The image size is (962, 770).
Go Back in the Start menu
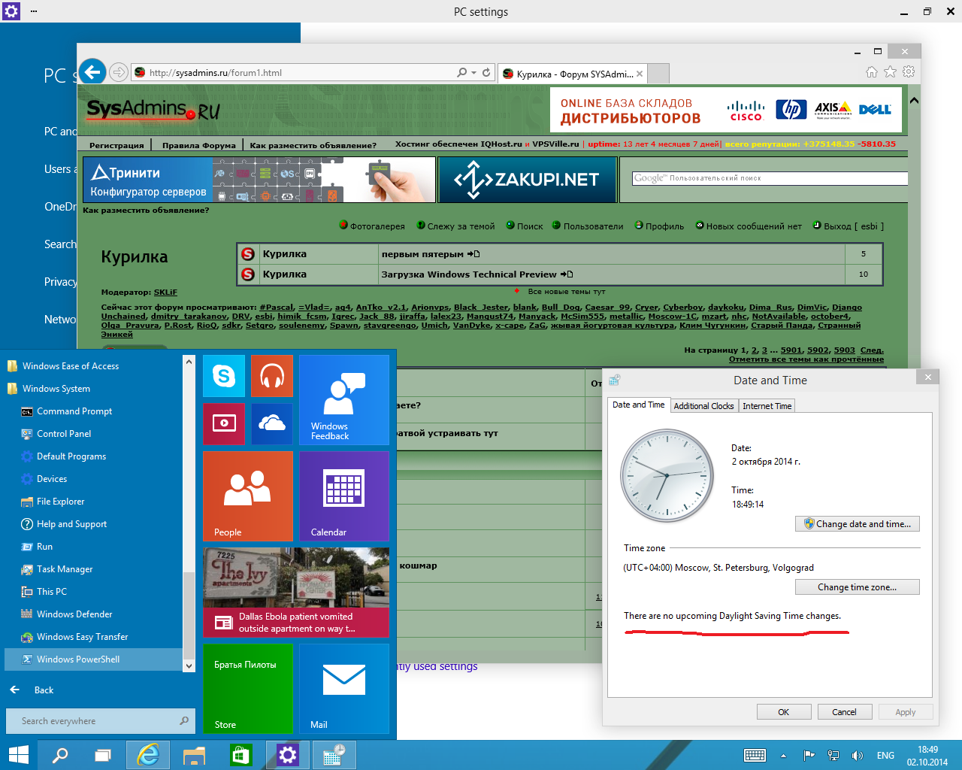tap(32, 690)
